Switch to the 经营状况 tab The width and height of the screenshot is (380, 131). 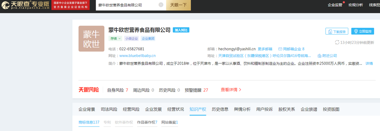click(x=175, y=109)
